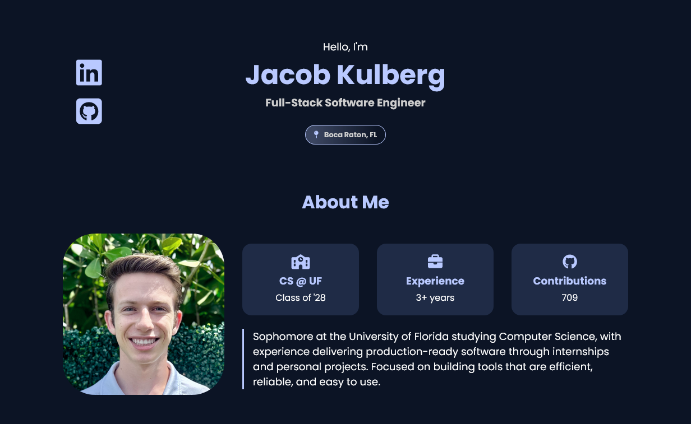Click the About Me section heading
Image resolution: width=691 pixels, height=424 pixels.
[345, 202]
